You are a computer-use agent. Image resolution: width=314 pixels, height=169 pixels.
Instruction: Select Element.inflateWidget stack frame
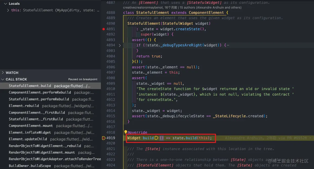pos(51,132)
